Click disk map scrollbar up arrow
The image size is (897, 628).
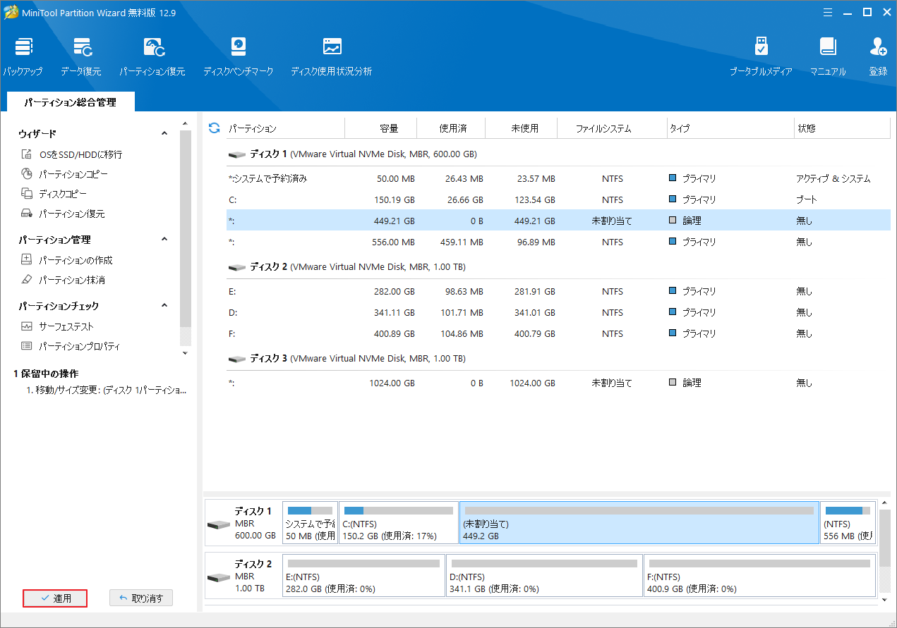coord(885,503)
